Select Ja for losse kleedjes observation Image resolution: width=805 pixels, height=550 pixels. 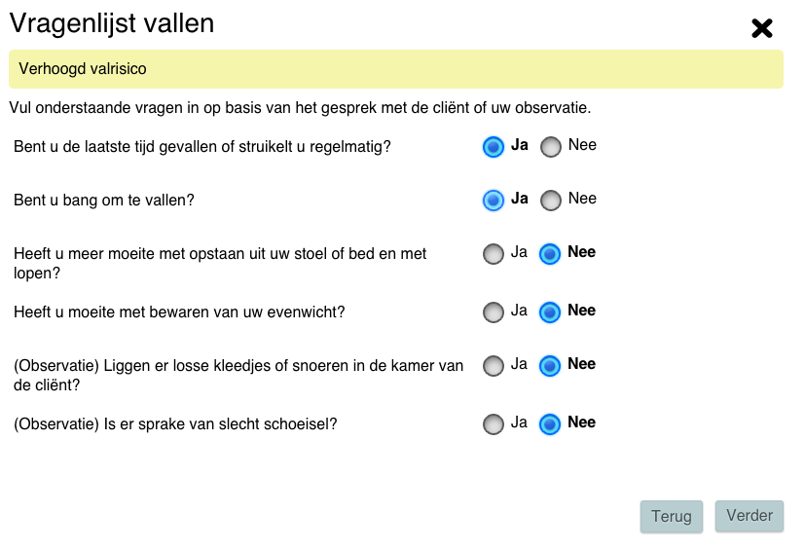pos(494,366)
